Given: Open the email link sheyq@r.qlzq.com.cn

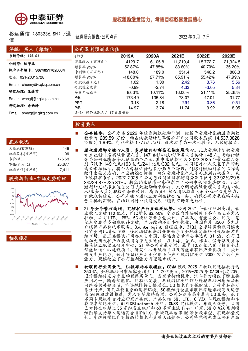Looking at the screenshot, I should coord(40,113).
